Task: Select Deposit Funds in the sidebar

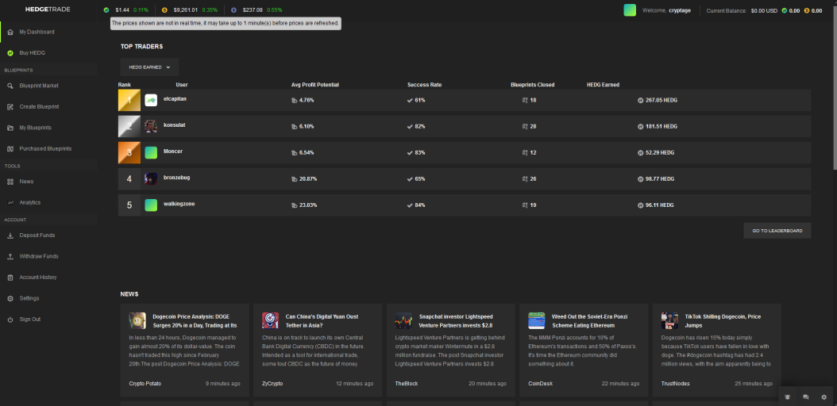Action: pyautogui.click(x=37, y=236)
